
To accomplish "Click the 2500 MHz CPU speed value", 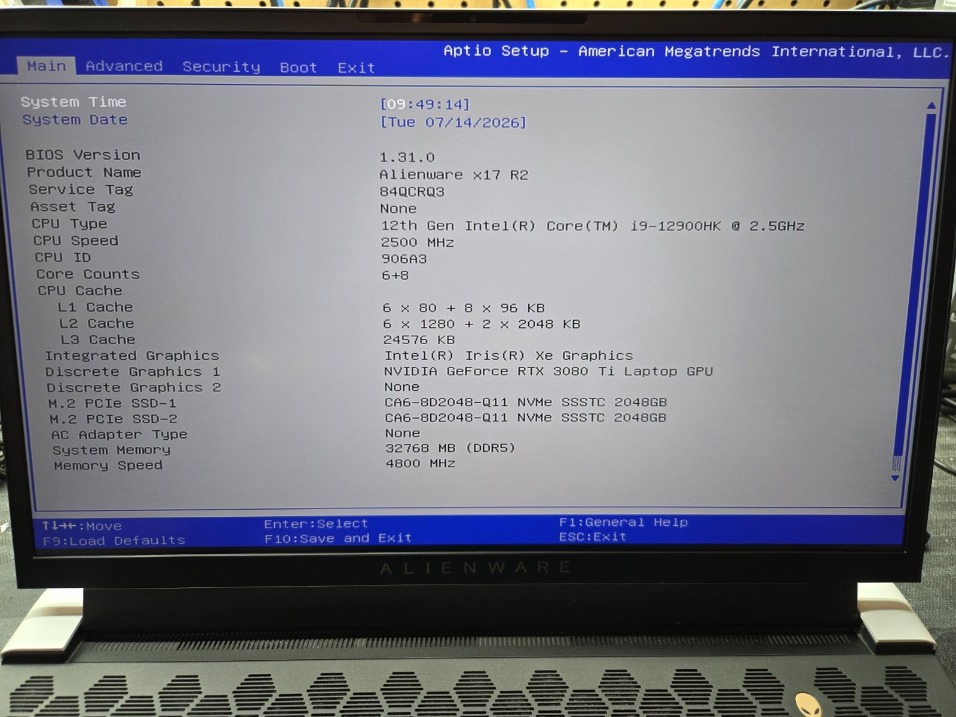I will point(417,242).
